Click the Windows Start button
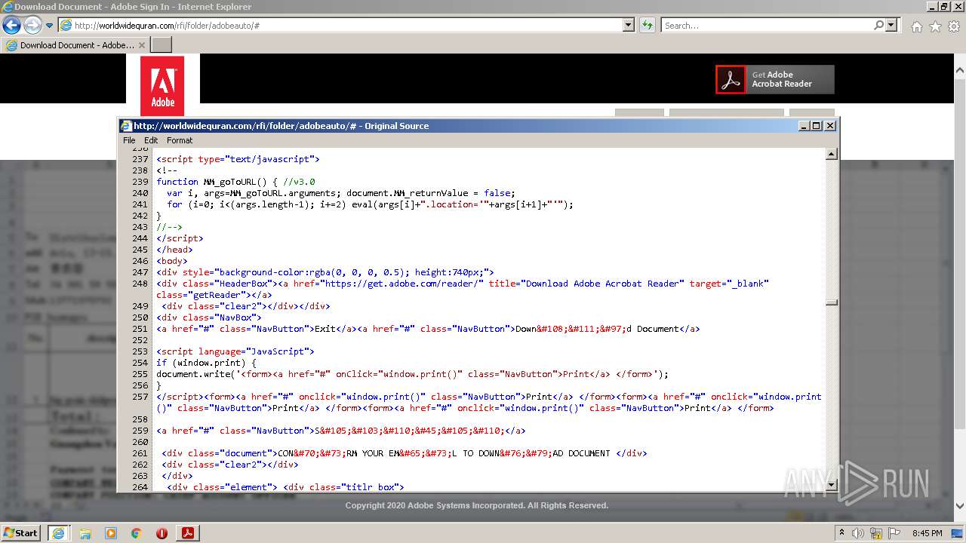The image size is (966, 543). (20, 532)
